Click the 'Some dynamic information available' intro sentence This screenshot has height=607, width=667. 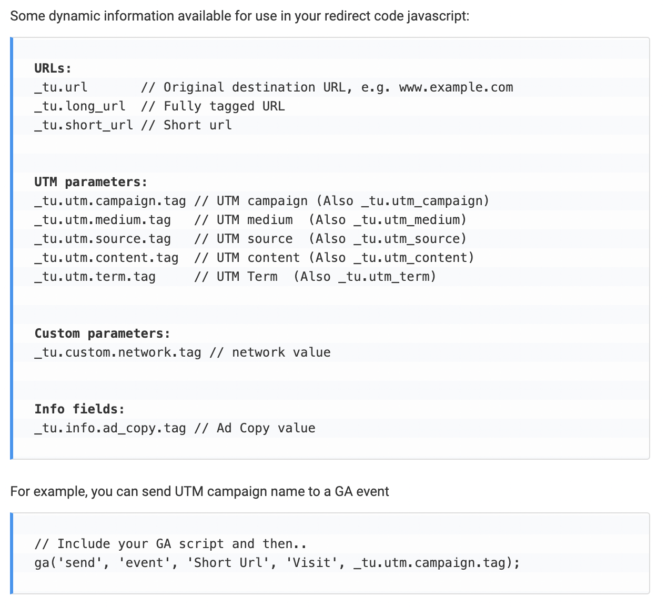pos(240,16)
